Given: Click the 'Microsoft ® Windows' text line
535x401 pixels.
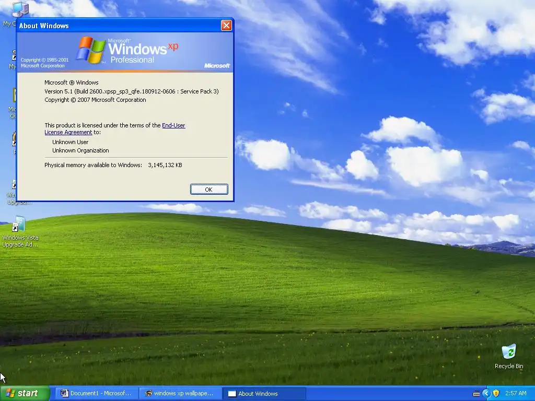Looking at the screenshot, I should click(71, 82).
